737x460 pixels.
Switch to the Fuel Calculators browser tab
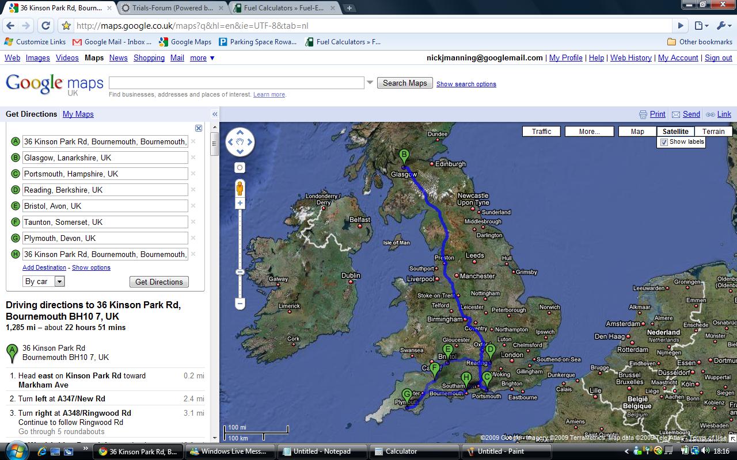pos(284,8)
